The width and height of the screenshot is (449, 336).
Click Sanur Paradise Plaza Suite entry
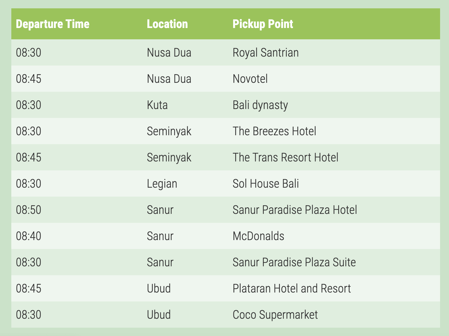point(294,262)
